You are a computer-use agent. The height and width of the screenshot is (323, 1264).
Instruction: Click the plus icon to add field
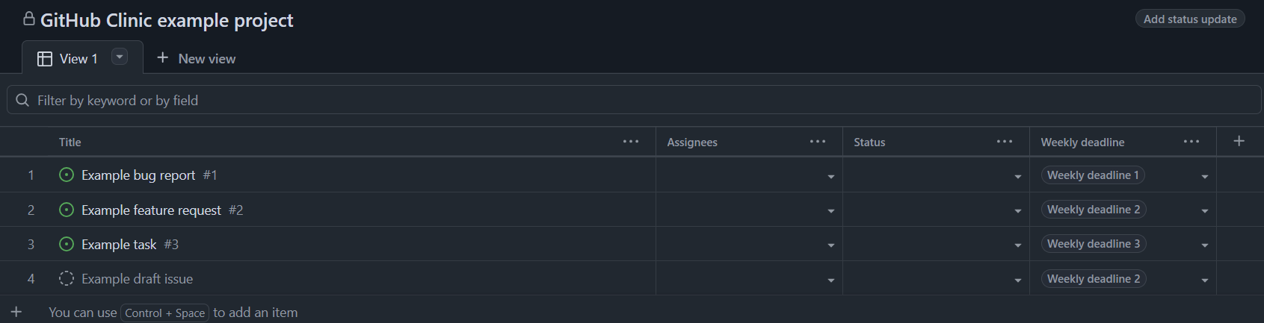coord(1239,141)
